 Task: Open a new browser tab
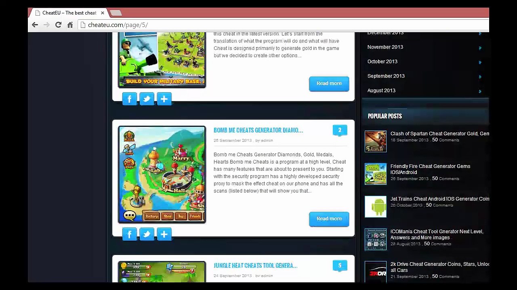pos(116,13)
